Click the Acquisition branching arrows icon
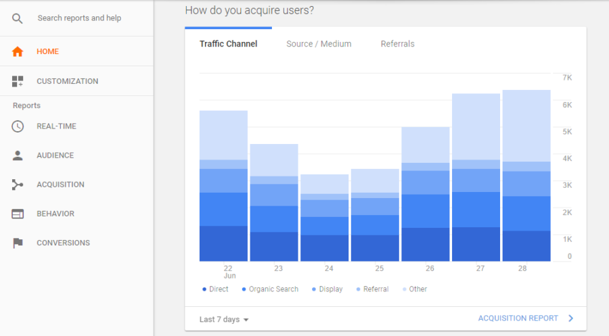This screenshot has width=609, height=336. (x=18, y=185)
